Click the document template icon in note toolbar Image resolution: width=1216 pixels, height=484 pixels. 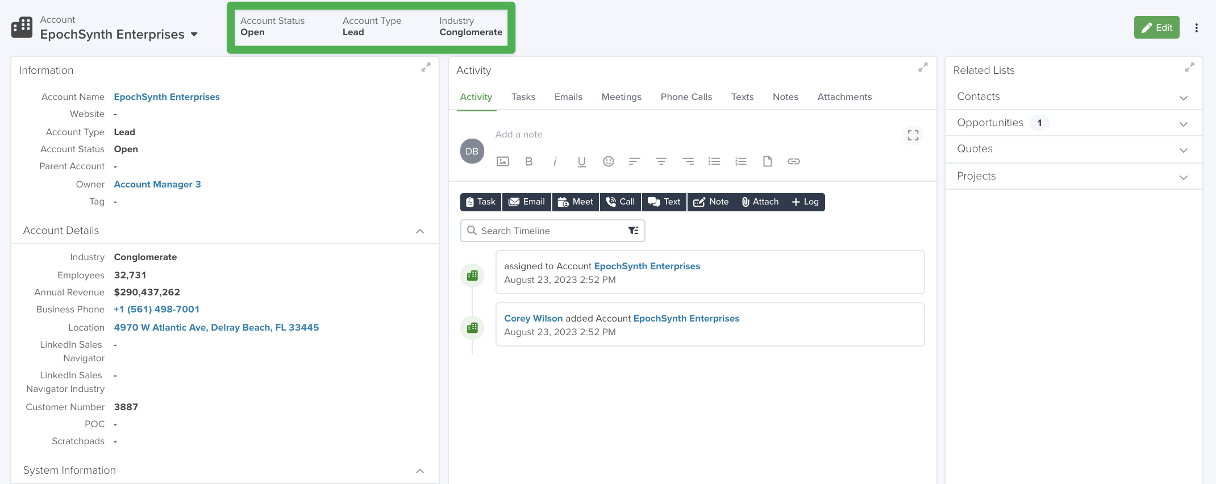tap(767, 161)
